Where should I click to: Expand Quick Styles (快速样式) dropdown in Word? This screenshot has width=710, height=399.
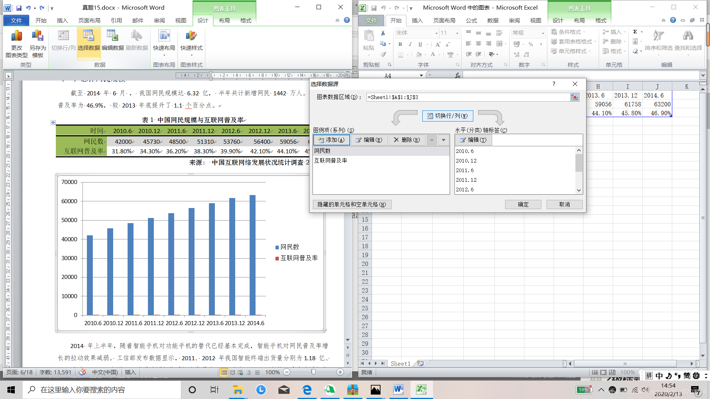coord(191,55)
